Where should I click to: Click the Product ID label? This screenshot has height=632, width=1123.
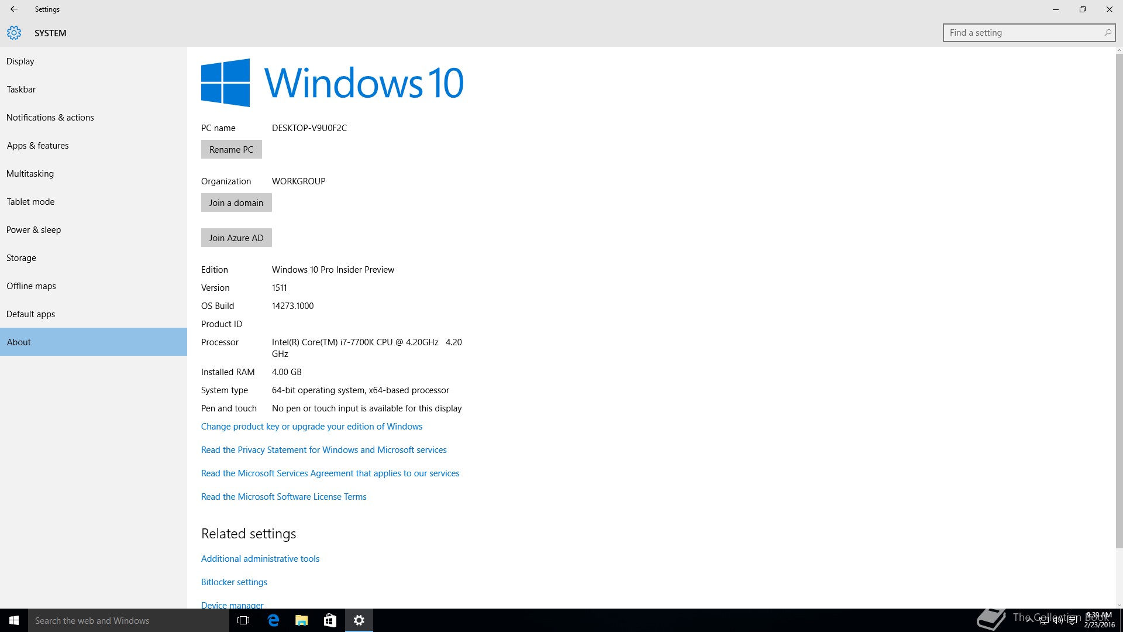pyautogui.click(x=222, y=324)
